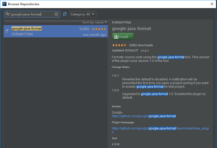The image size is (217, 148).
Task: Clear the search field with X icon
Action: (x=56, y=14)
